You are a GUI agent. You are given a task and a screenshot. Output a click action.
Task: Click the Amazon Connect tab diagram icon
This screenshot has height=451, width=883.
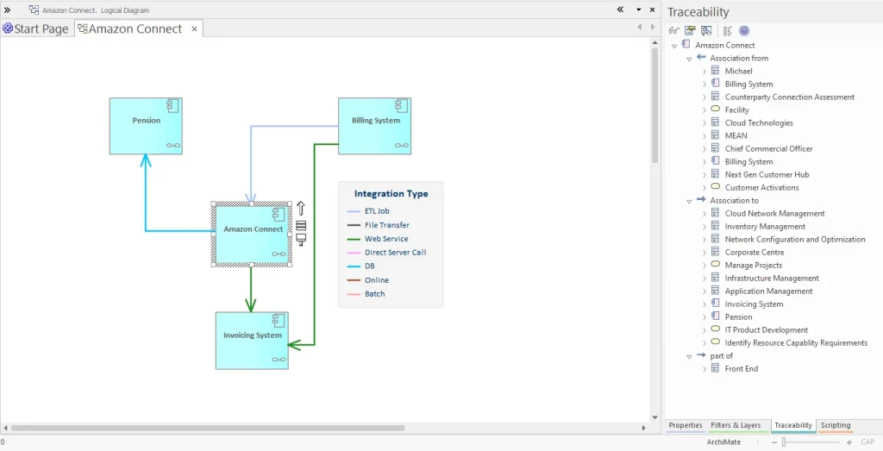coord(82,28)
